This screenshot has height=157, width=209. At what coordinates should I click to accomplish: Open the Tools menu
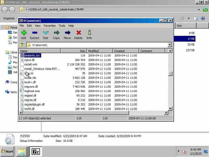(x=62, y=26)
